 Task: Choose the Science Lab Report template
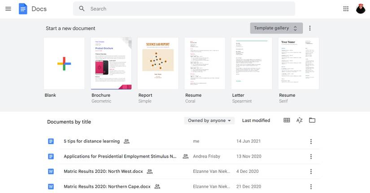point(158,64)
